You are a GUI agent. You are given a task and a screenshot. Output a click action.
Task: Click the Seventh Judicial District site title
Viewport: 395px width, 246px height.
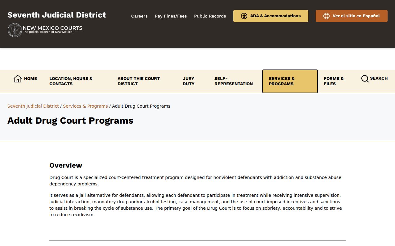click(57, 15)
